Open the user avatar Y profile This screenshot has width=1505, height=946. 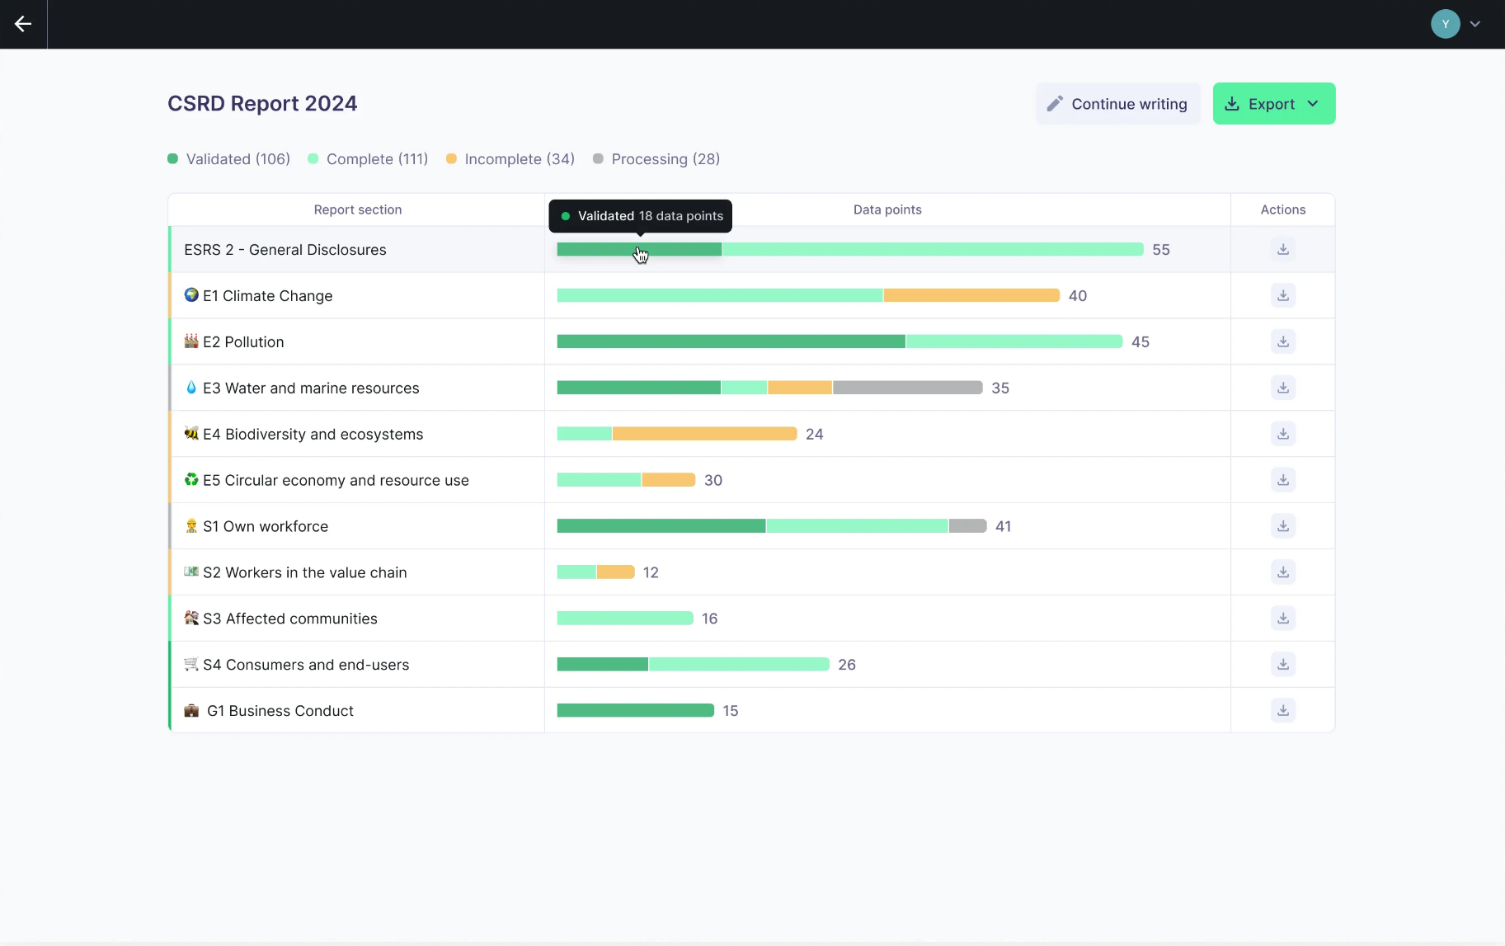pyautogui.click(x=1445, y=24)
